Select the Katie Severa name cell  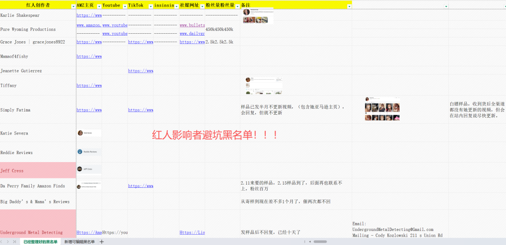38,133
